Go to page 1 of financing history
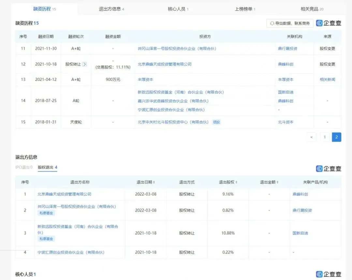 coord(325,137)
